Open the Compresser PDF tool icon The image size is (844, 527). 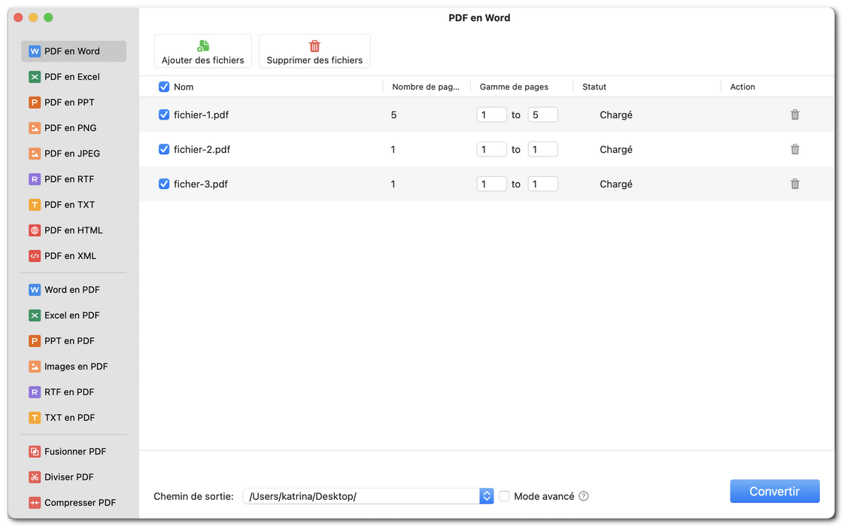point(34,502)
